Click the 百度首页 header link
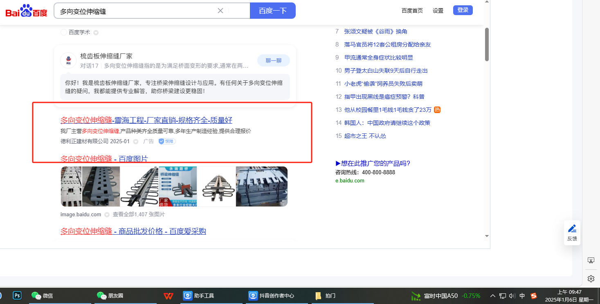The height and width of the screenshot is (304, 600). tap(412, 11)
